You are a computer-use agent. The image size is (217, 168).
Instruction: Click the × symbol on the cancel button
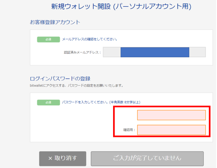point(50,158)
